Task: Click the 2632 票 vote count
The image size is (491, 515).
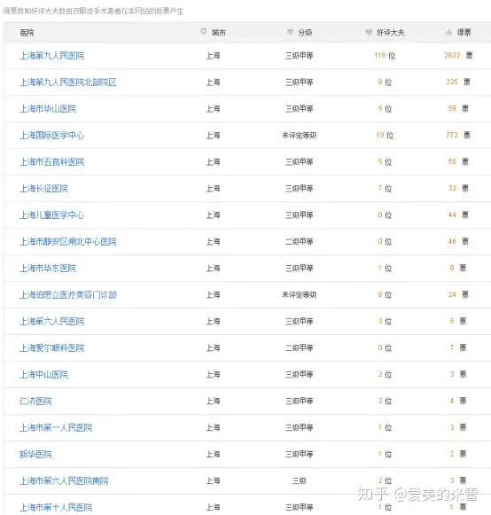Action: click(x=458, y=55)
